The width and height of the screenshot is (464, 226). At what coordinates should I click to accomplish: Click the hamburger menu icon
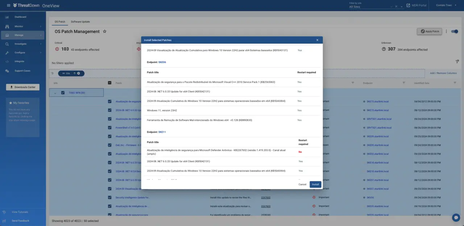[8, 5]
